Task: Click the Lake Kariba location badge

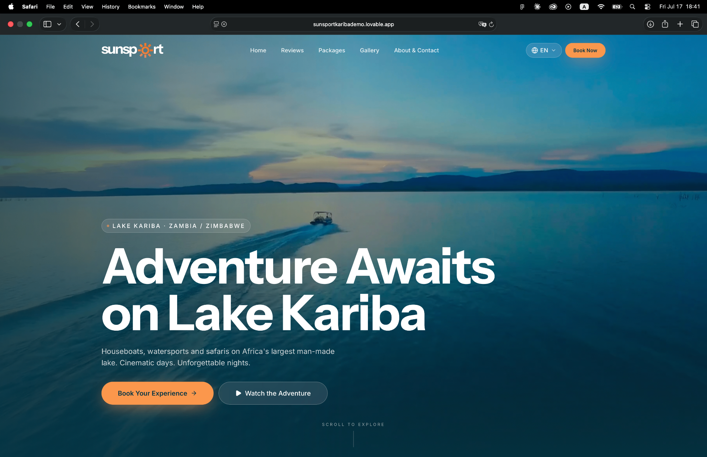Action: (176, 226)
